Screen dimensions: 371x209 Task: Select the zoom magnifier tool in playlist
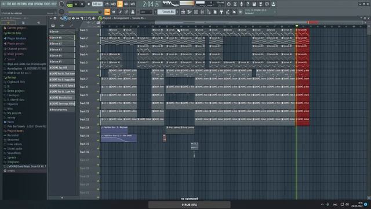coord(90,18)
